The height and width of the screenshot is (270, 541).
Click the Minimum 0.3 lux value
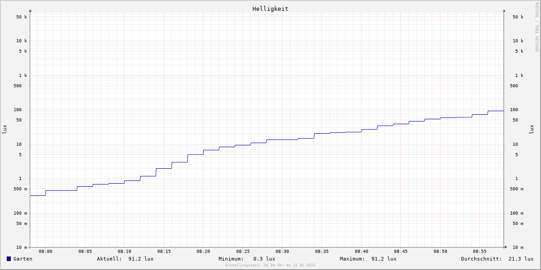(264, 259)
